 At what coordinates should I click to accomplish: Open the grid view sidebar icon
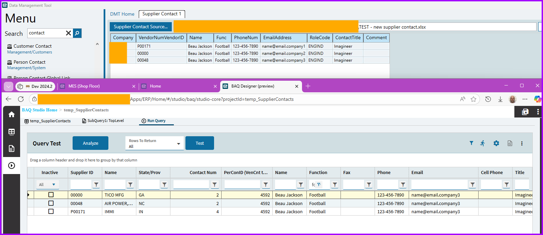tap(12, 132)
